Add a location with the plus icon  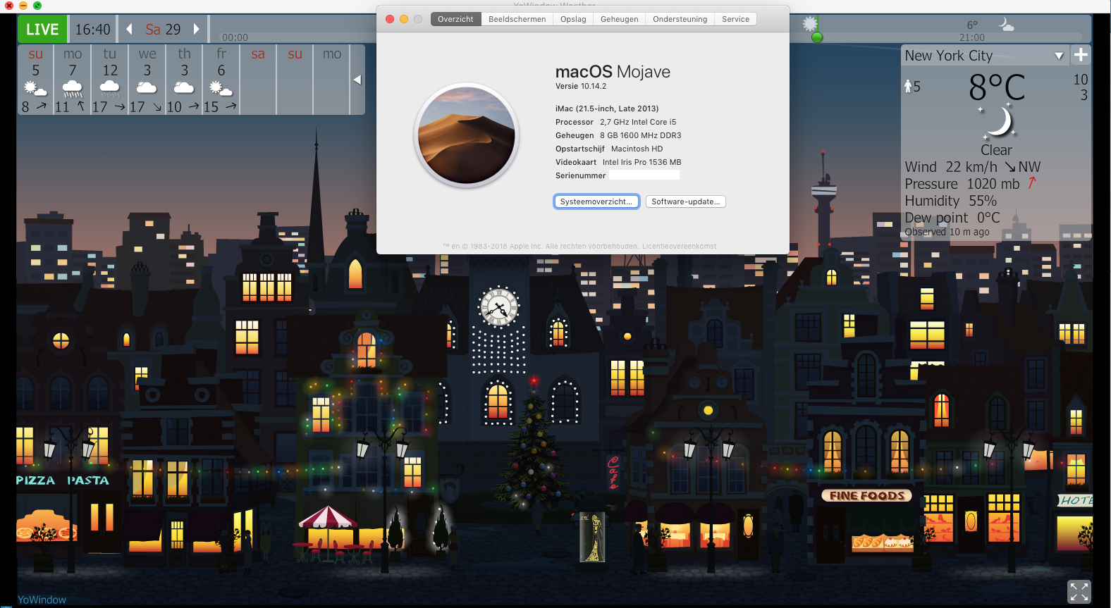click(x=1080, y=55)
